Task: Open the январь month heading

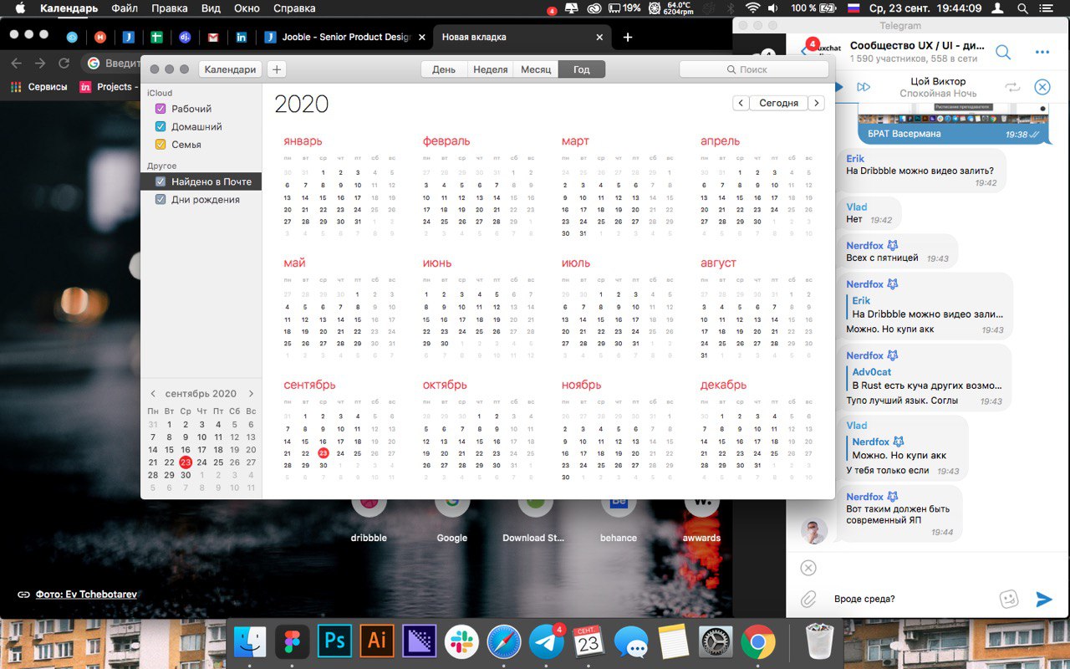Action: tap(303, 141)
